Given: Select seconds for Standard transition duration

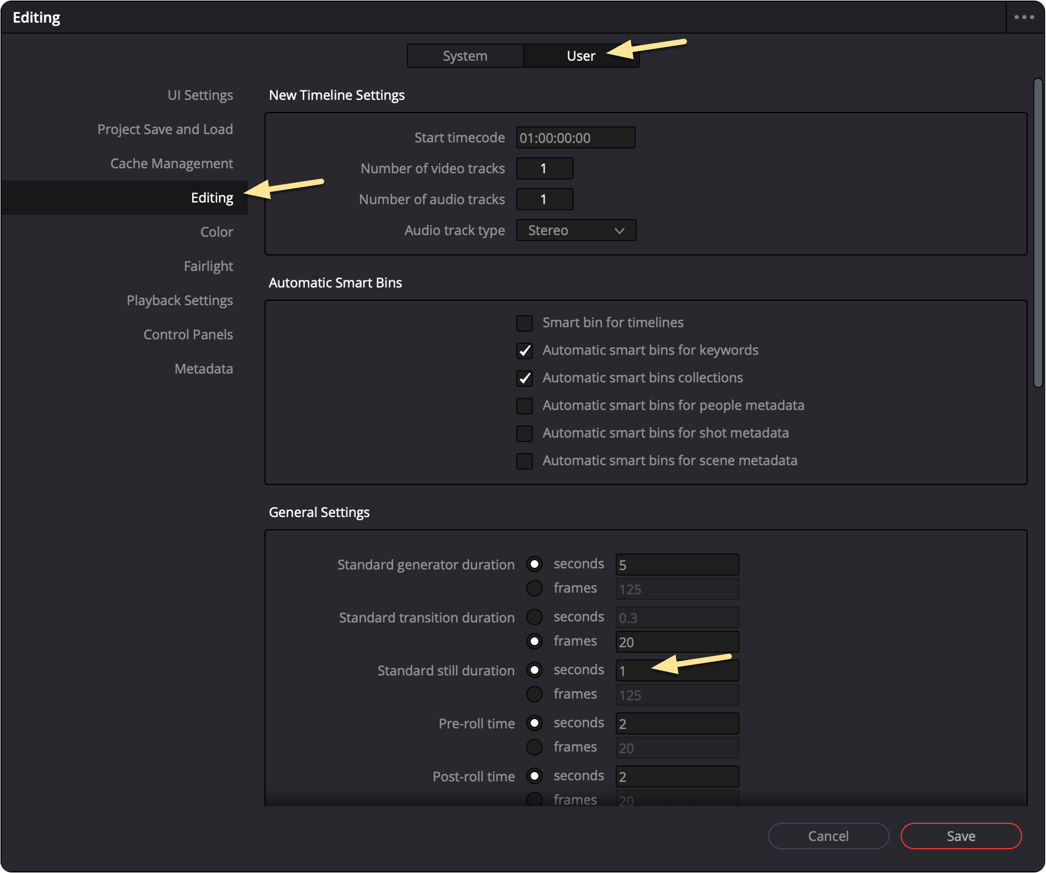Looking at the screenshot, I should click(x=534, y=617).
